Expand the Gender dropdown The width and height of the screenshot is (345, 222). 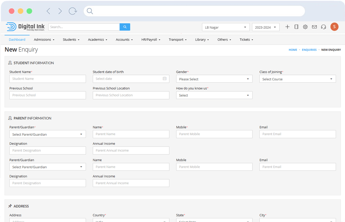click(x=214, y=79)
